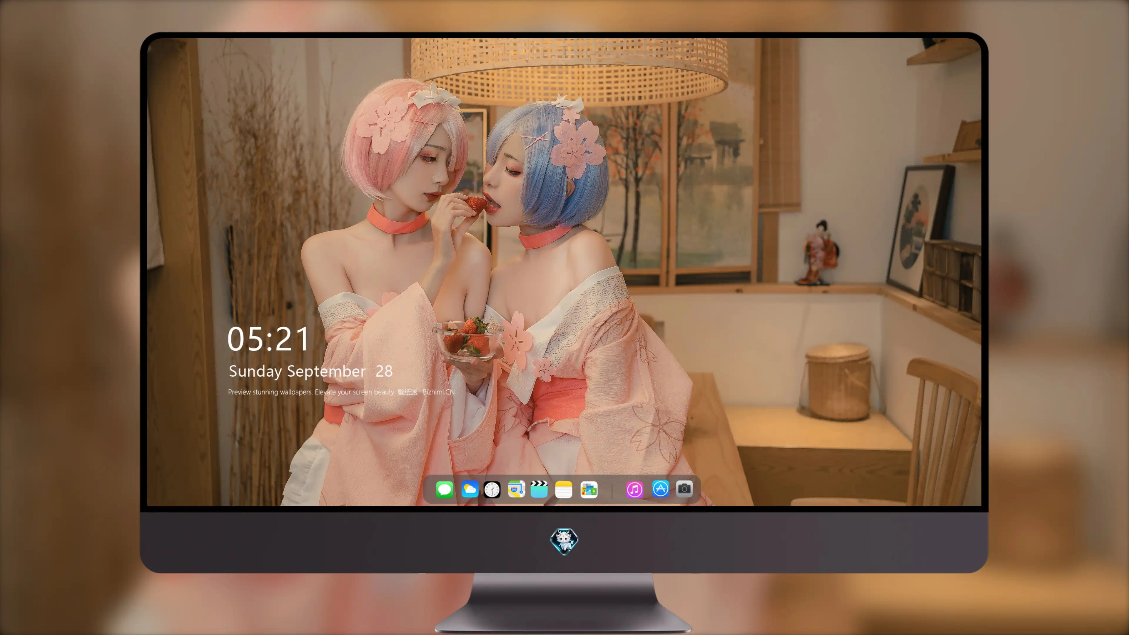1129x635 pixels.
Task: Click the 05:21 clock display
Action: 268,339
